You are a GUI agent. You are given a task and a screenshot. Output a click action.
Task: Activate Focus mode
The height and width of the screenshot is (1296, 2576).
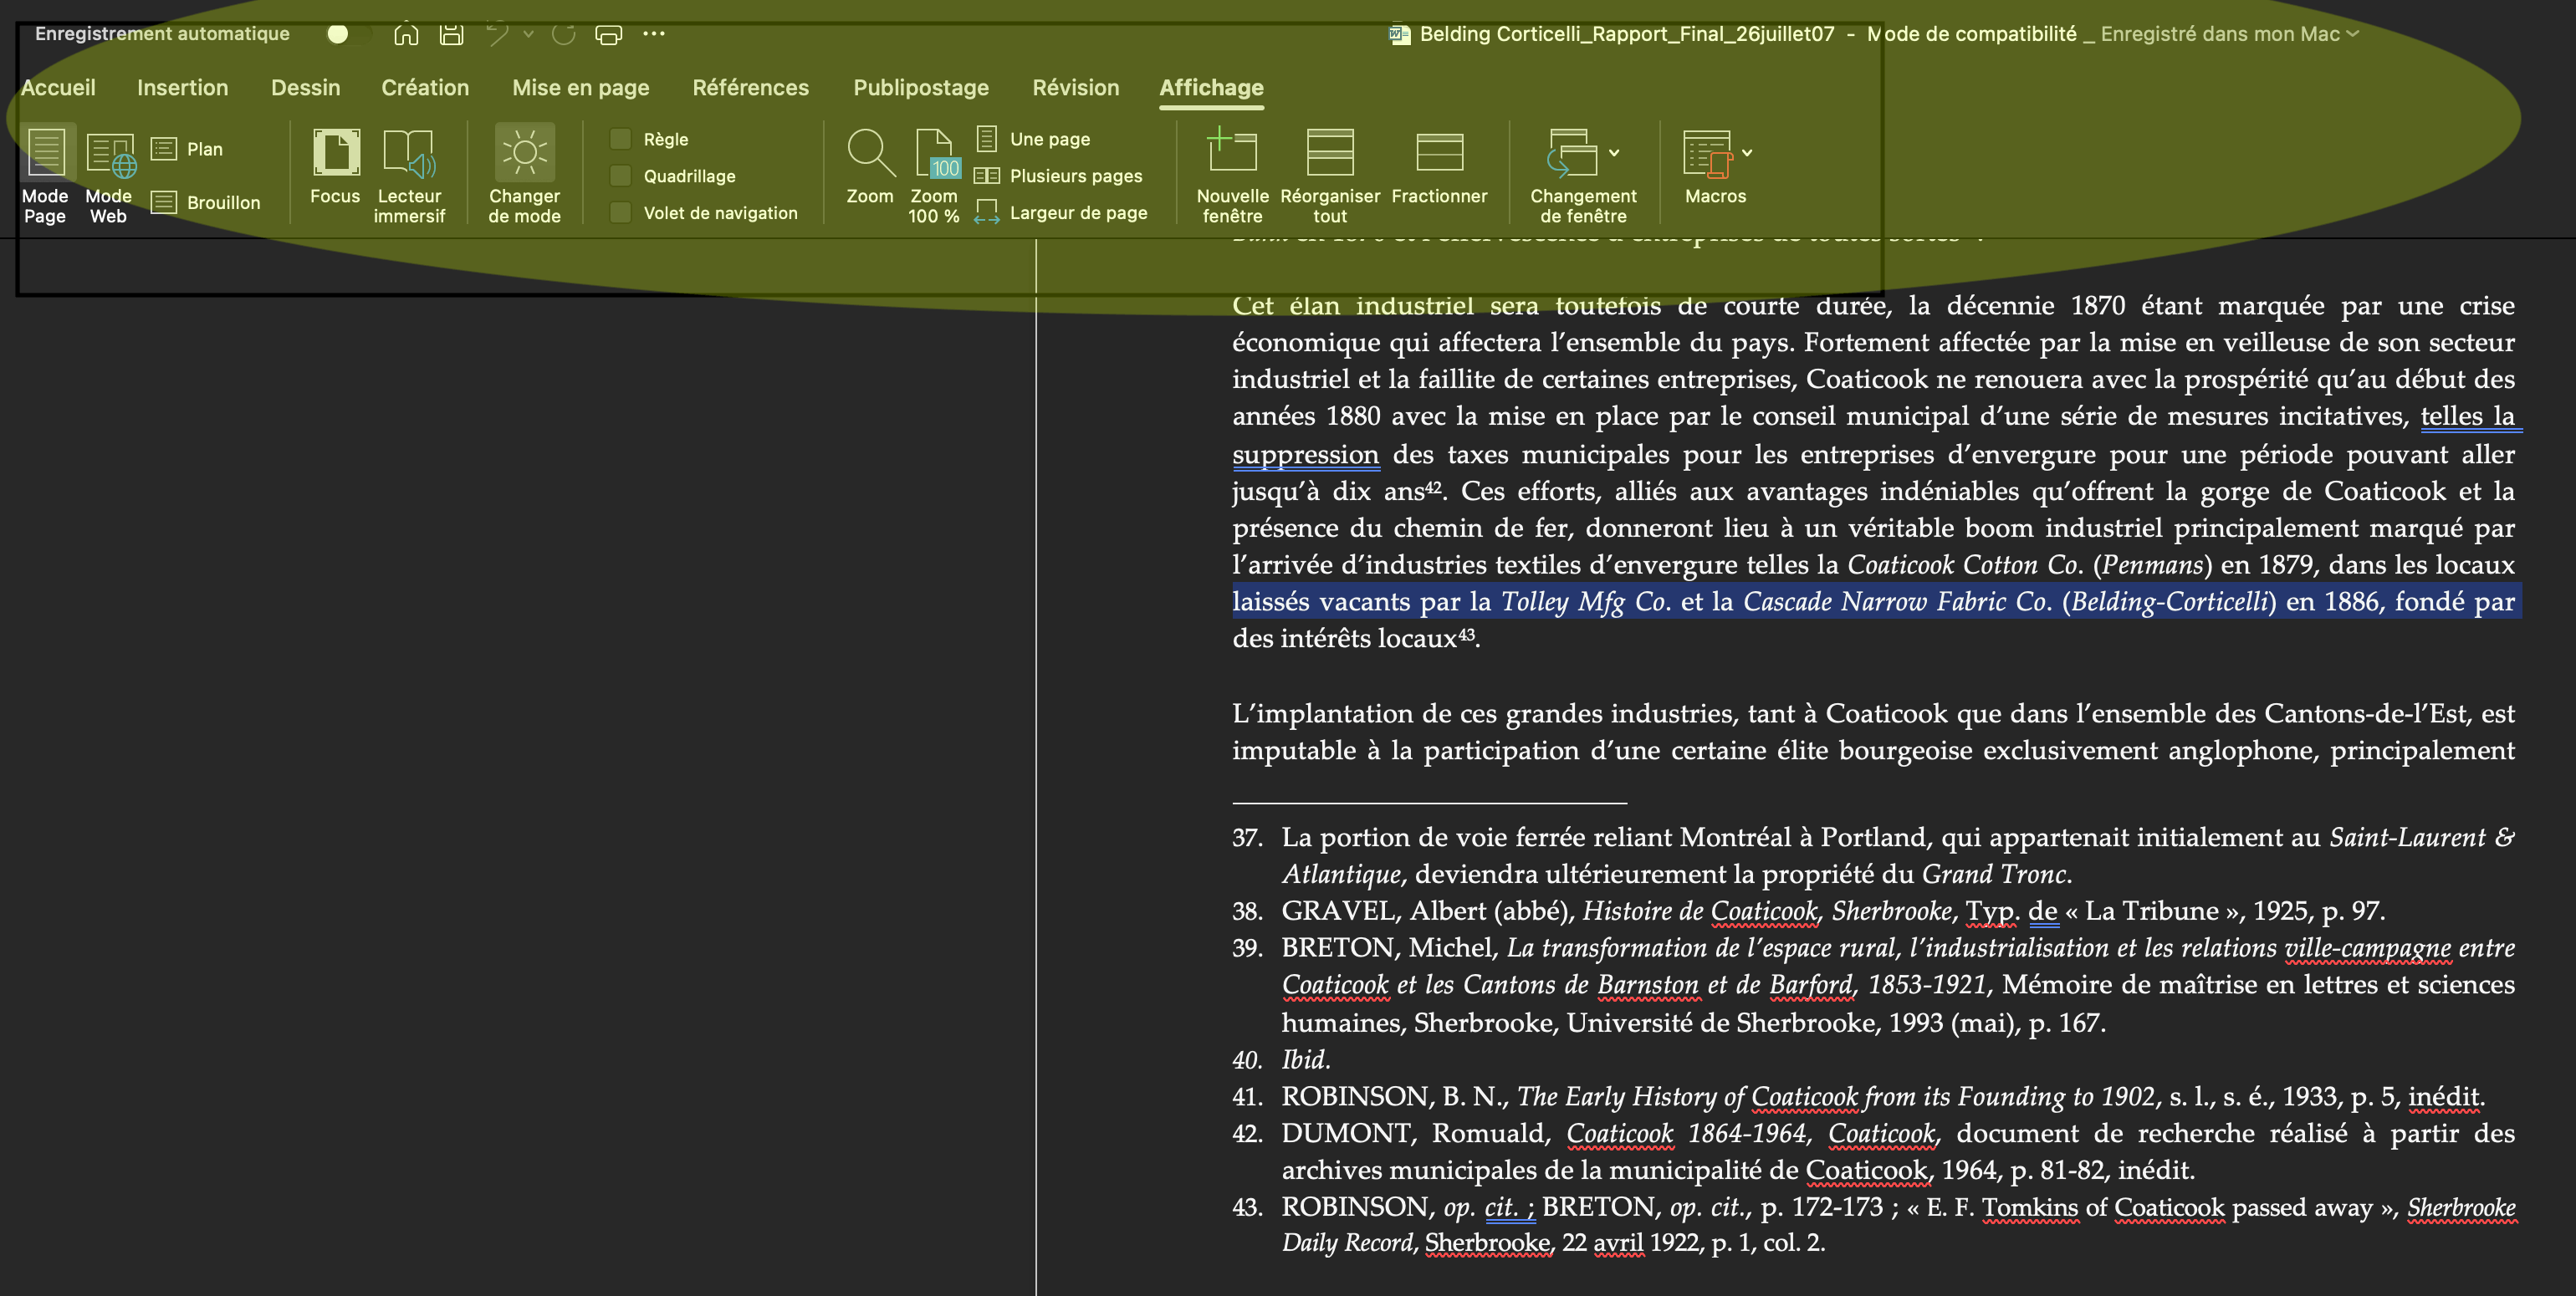(335, 167)
